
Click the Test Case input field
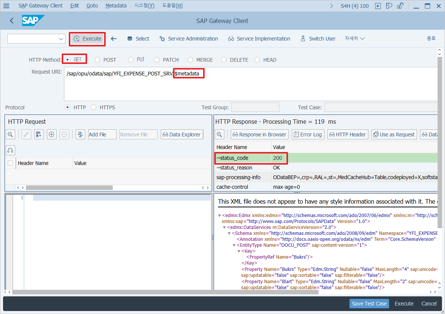(381, 107)
